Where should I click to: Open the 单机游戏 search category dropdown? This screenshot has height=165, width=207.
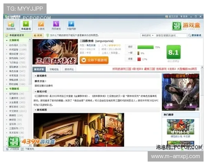[x=147, y=35]
